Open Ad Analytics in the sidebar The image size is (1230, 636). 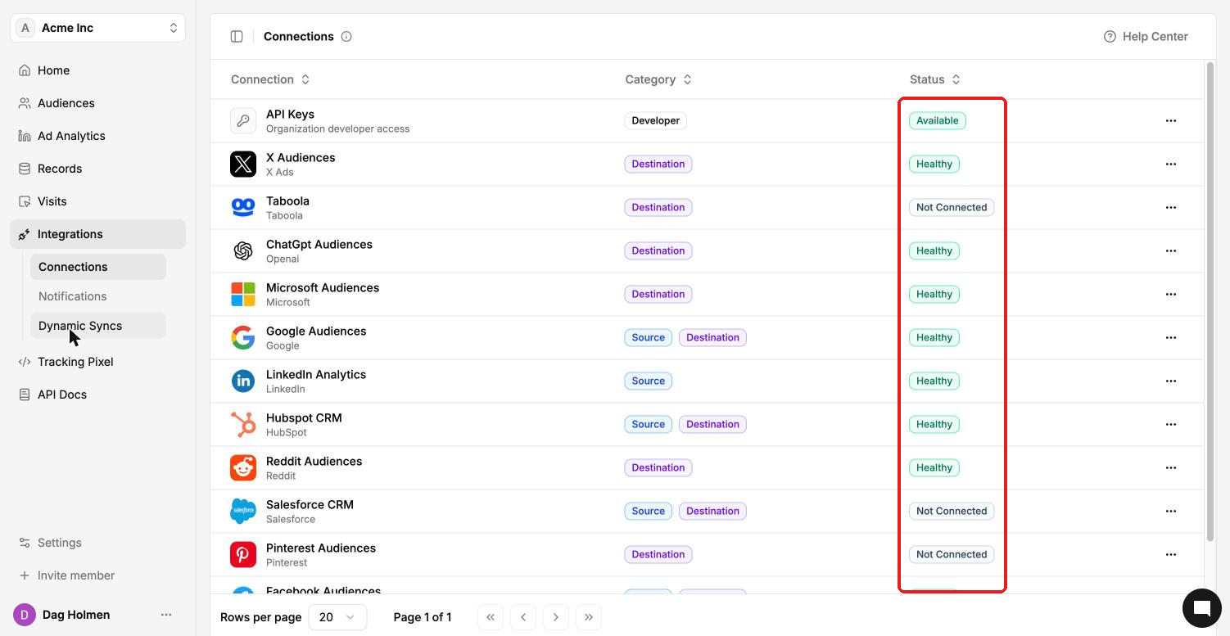(x=98, y=136)
